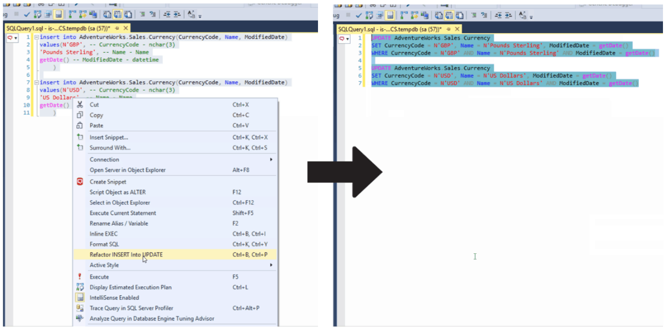
Task: Toggle Include Client Statistics in left toolbar
Action: [93, 15]
